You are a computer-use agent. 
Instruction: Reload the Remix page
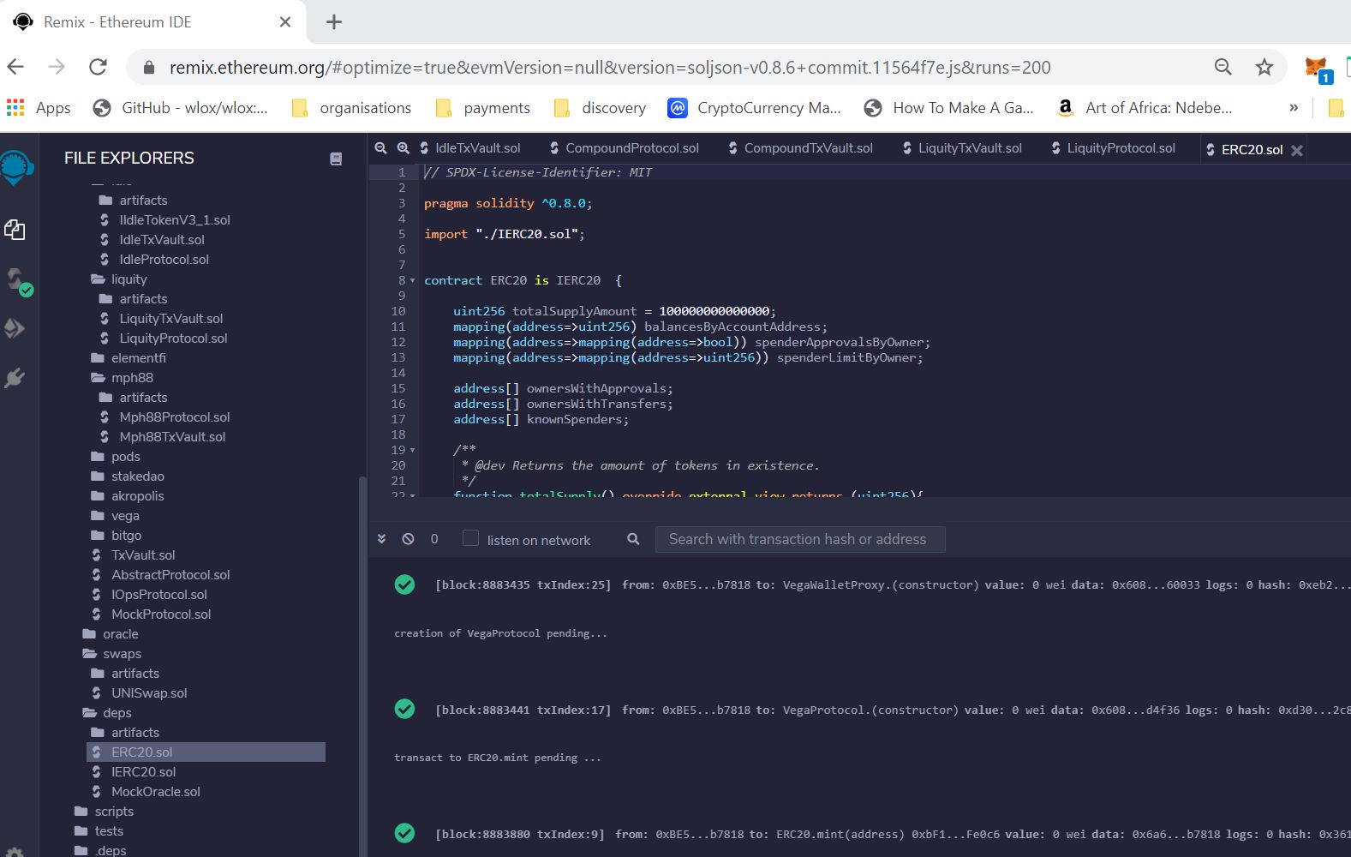99,67
